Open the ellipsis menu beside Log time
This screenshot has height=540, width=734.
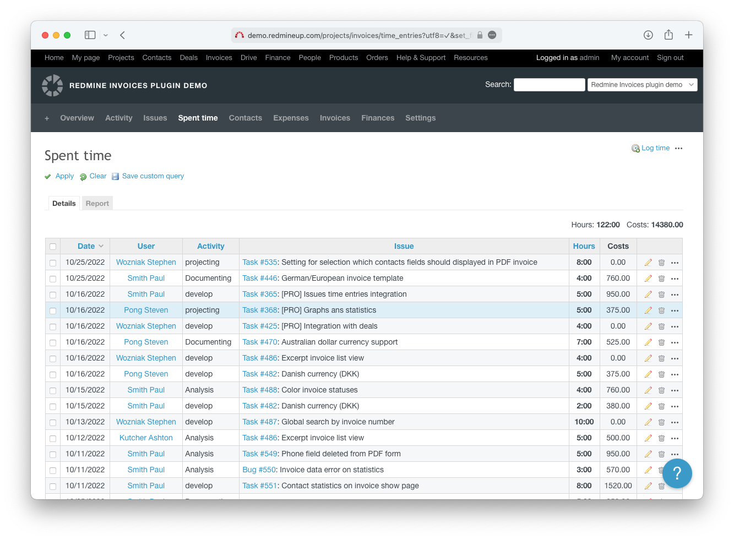click(x=678, y=148)
